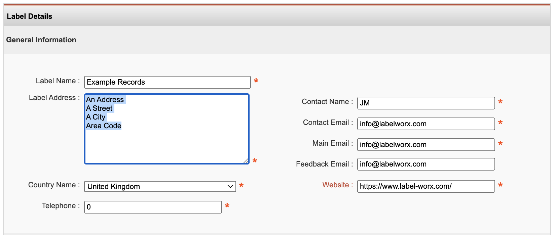555x235 pixels.
Task: Click inside the Label Address text area
Action: pyautogui.click(x=167, y=144)
